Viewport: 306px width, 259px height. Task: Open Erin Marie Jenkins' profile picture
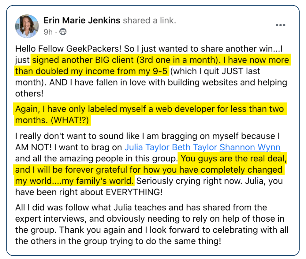27,26
